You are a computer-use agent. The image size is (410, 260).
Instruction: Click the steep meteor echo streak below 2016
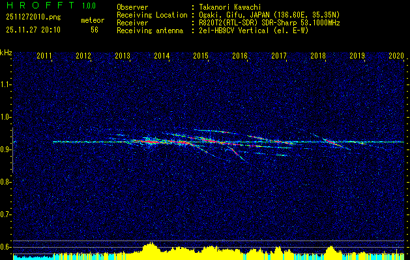(x=236, y=153)
